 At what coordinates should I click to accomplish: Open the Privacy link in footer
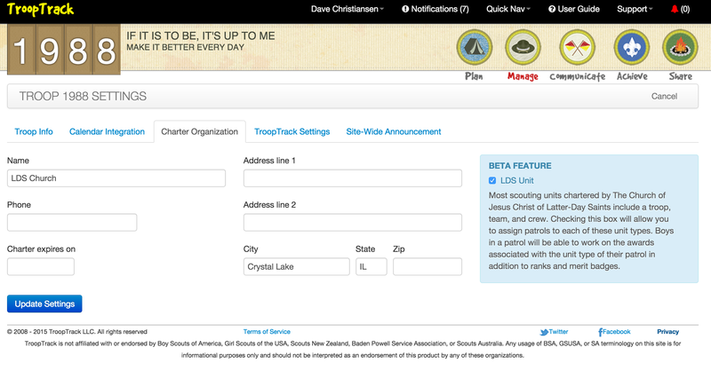[x=668, y=332]
